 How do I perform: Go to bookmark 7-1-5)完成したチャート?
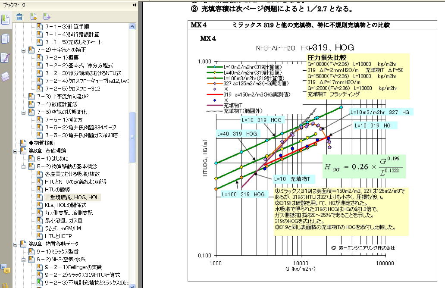73,42
